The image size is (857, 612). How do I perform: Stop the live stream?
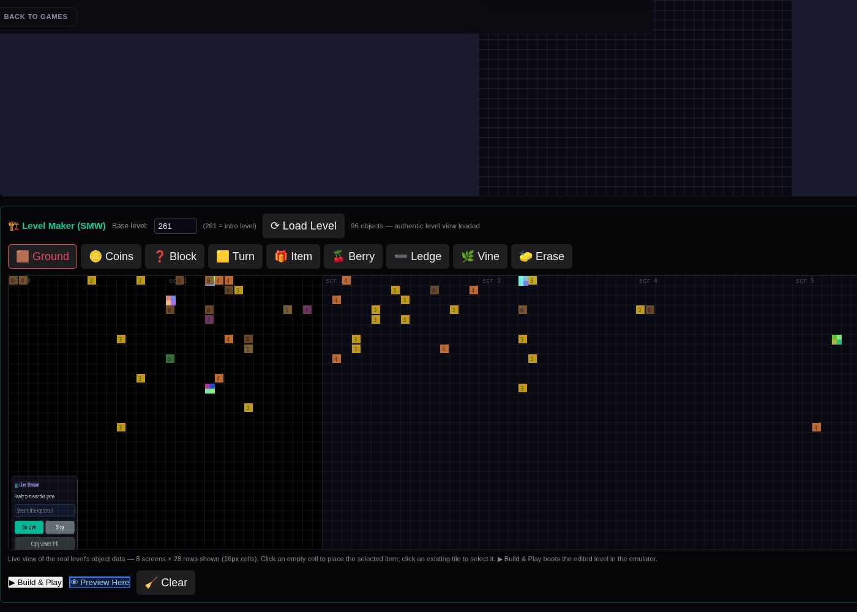tap(60, 527)
